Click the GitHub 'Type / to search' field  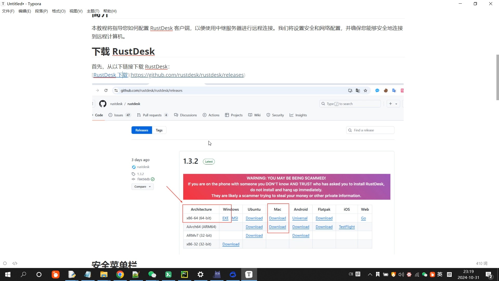pos(350,104)
